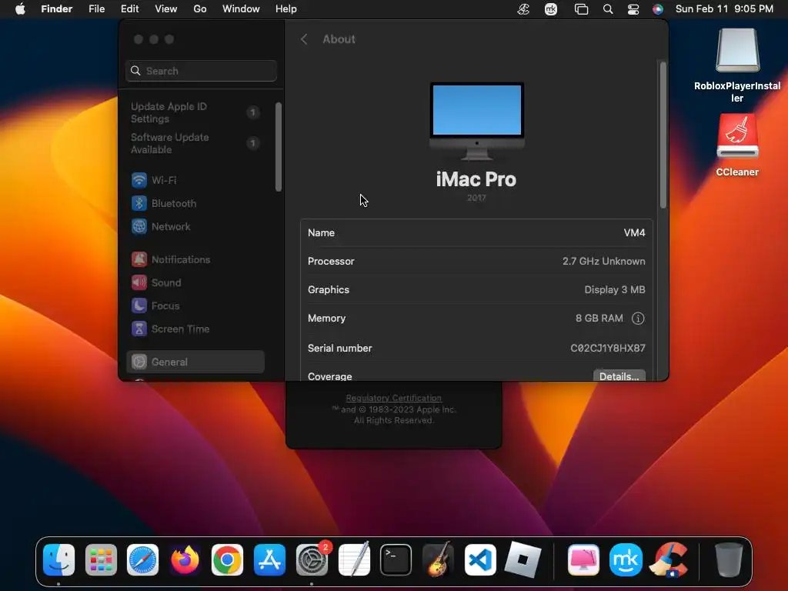Select General in settings sidebar
788x591 pixels.
point(195,362)
